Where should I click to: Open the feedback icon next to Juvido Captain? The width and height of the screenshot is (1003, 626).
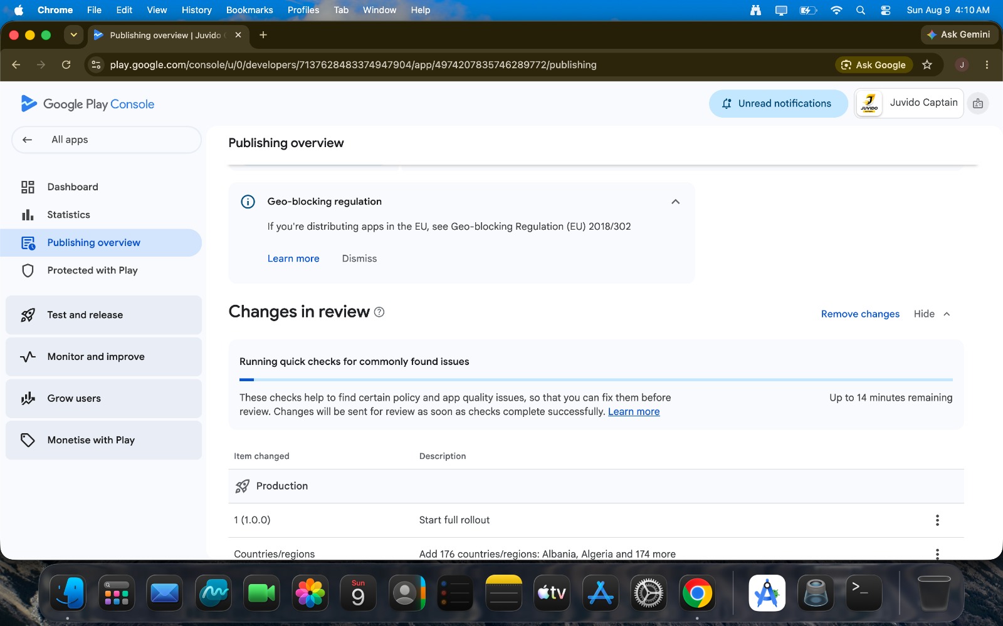click(978, 103)
